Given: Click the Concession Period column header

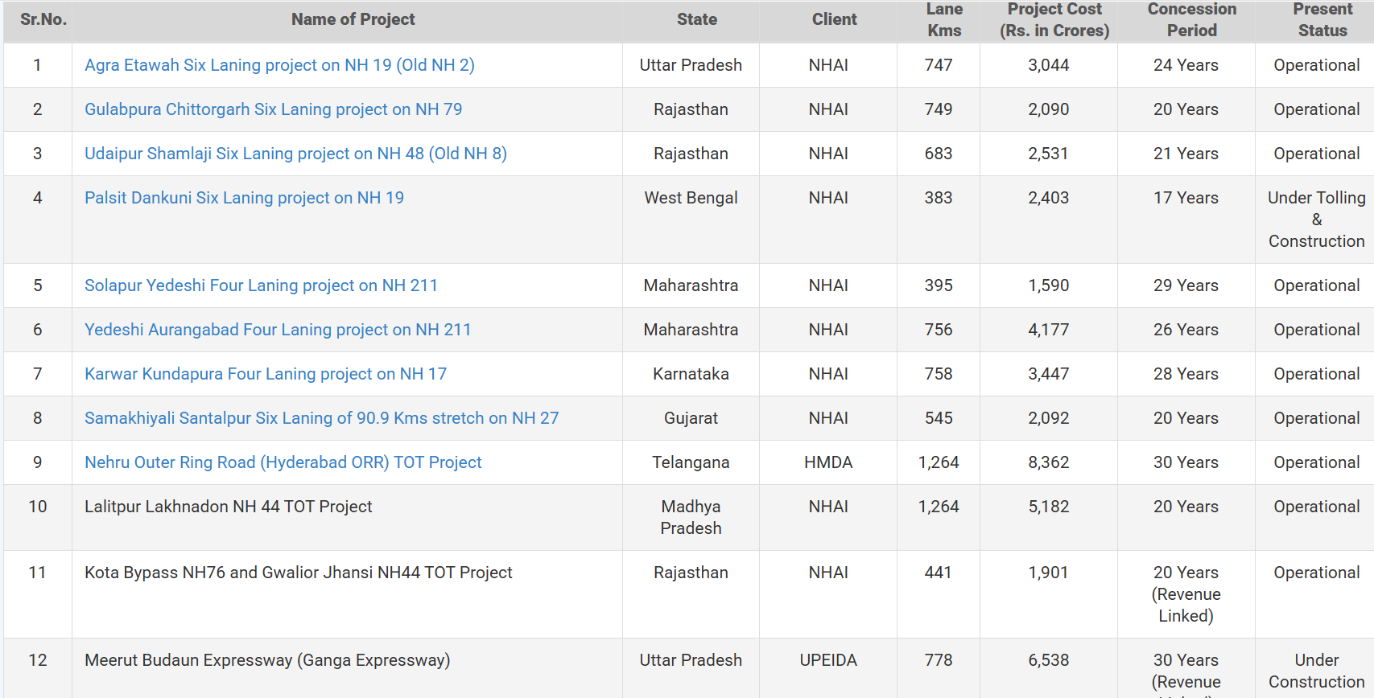Looking at the screenshot, I should pyautogui.click(x=1191, y=19).
